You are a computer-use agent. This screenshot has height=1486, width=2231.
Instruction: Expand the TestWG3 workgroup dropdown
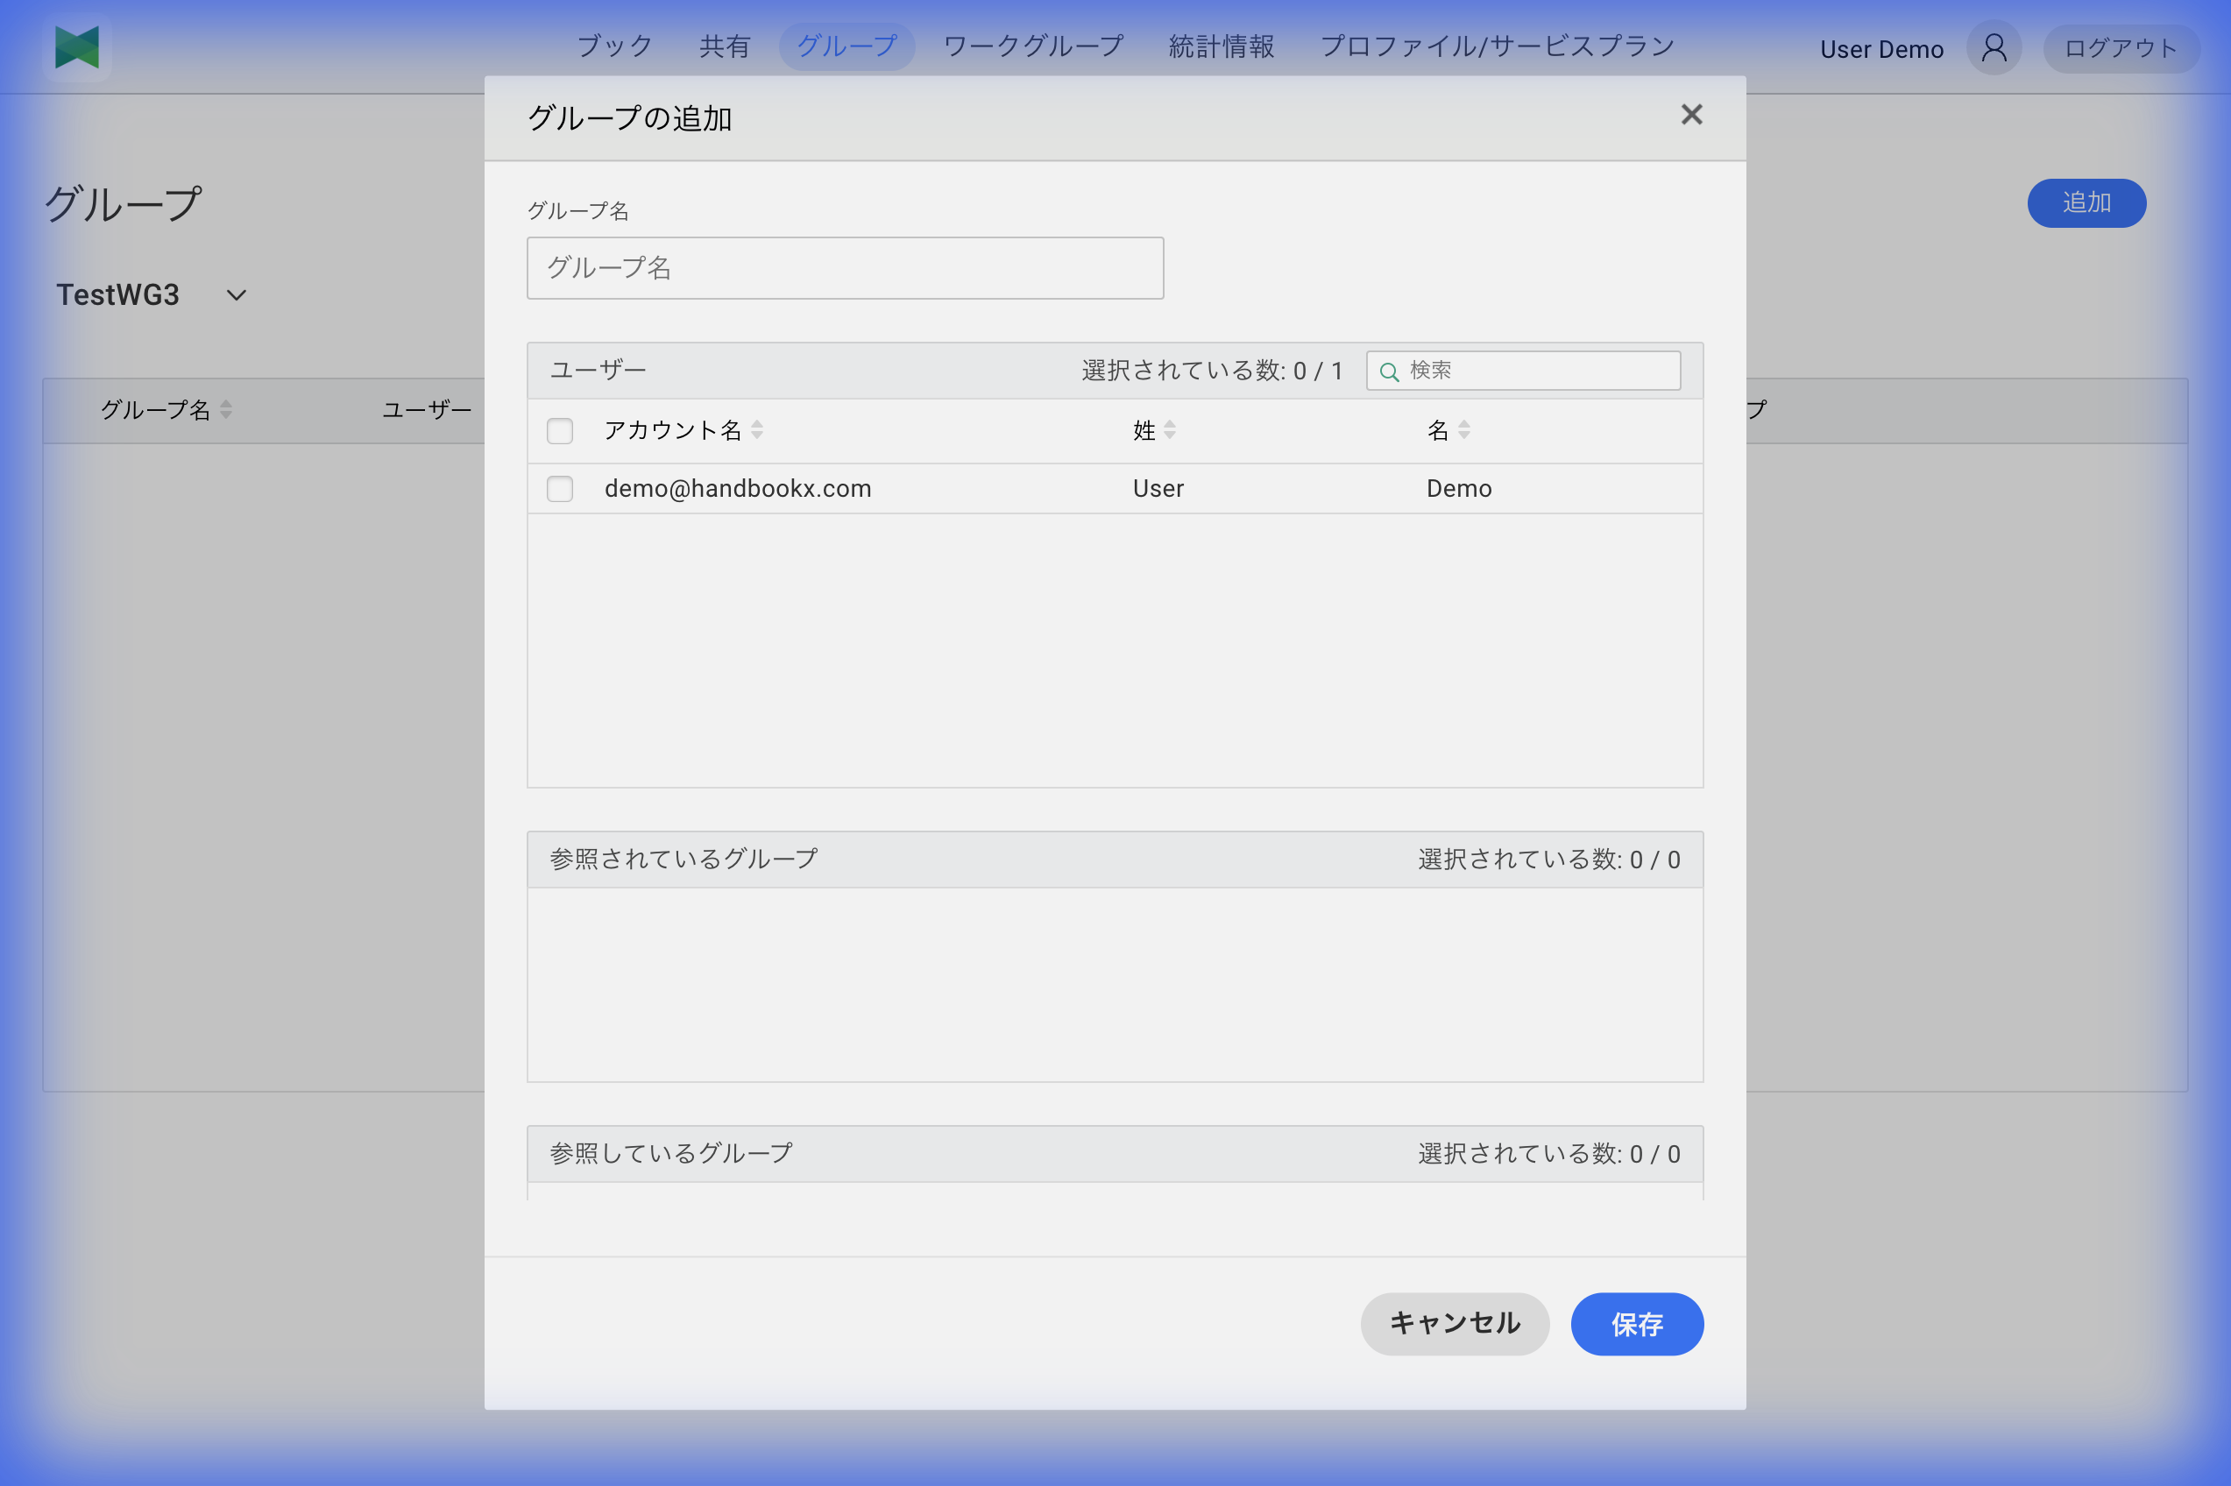click(235, 294)
